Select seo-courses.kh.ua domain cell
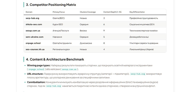191x92 pixels. click(x=35, y=49)
